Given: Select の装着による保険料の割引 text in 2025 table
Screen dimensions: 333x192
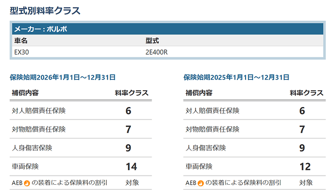Looking at the screenshot, I should 243,183.
